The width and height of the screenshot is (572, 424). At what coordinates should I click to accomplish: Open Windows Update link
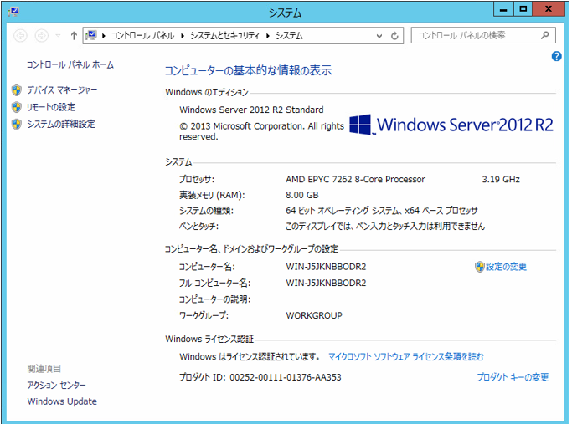click(62, 401)
